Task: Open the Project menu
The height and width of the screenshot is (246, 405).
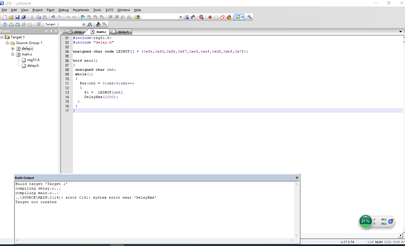Action: [37, 10]
